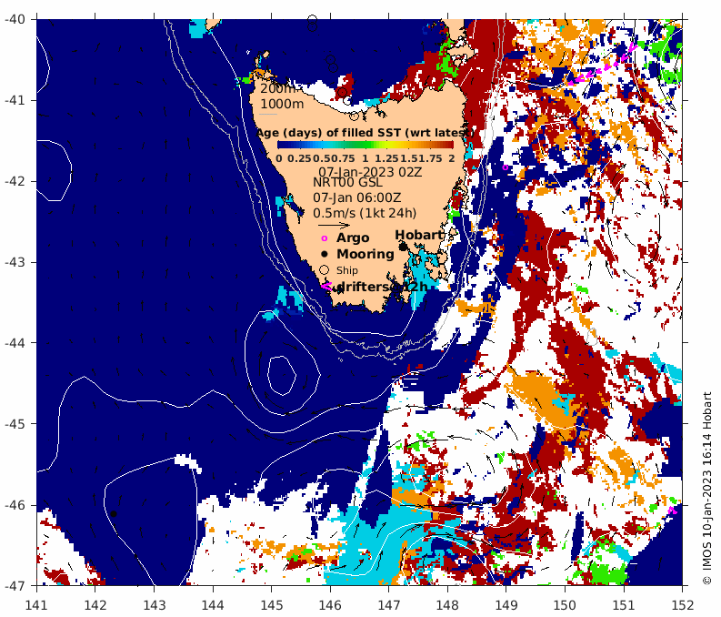Screen dimensions: 721x617
Task: Click the innermost eddy contour near 44.5°S 145°E
Action: pyautogui.click(x=282, y=376)
